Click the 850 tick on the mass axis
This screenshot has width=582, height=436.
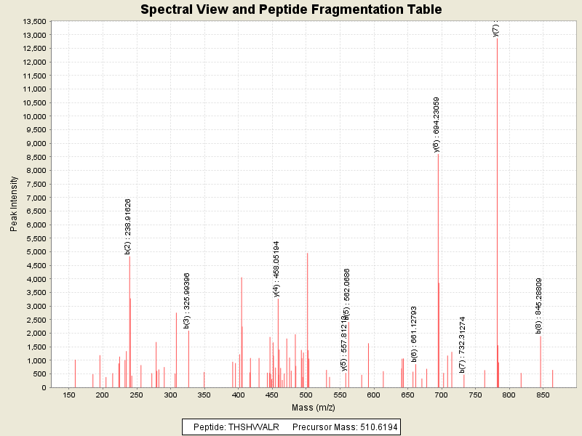pyautogui.click(x=543, y=395)
